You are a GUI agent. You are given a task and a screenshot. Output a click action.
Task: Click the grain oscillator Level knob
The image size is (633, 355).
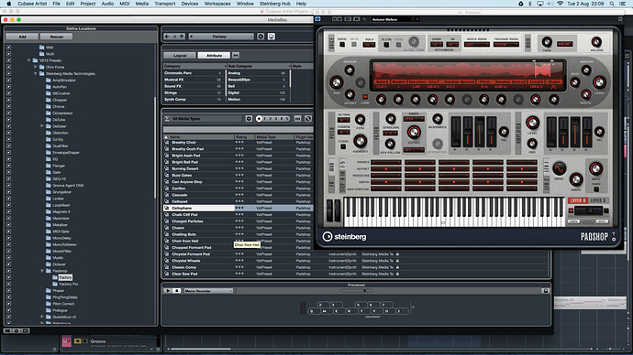click(599, 82)
